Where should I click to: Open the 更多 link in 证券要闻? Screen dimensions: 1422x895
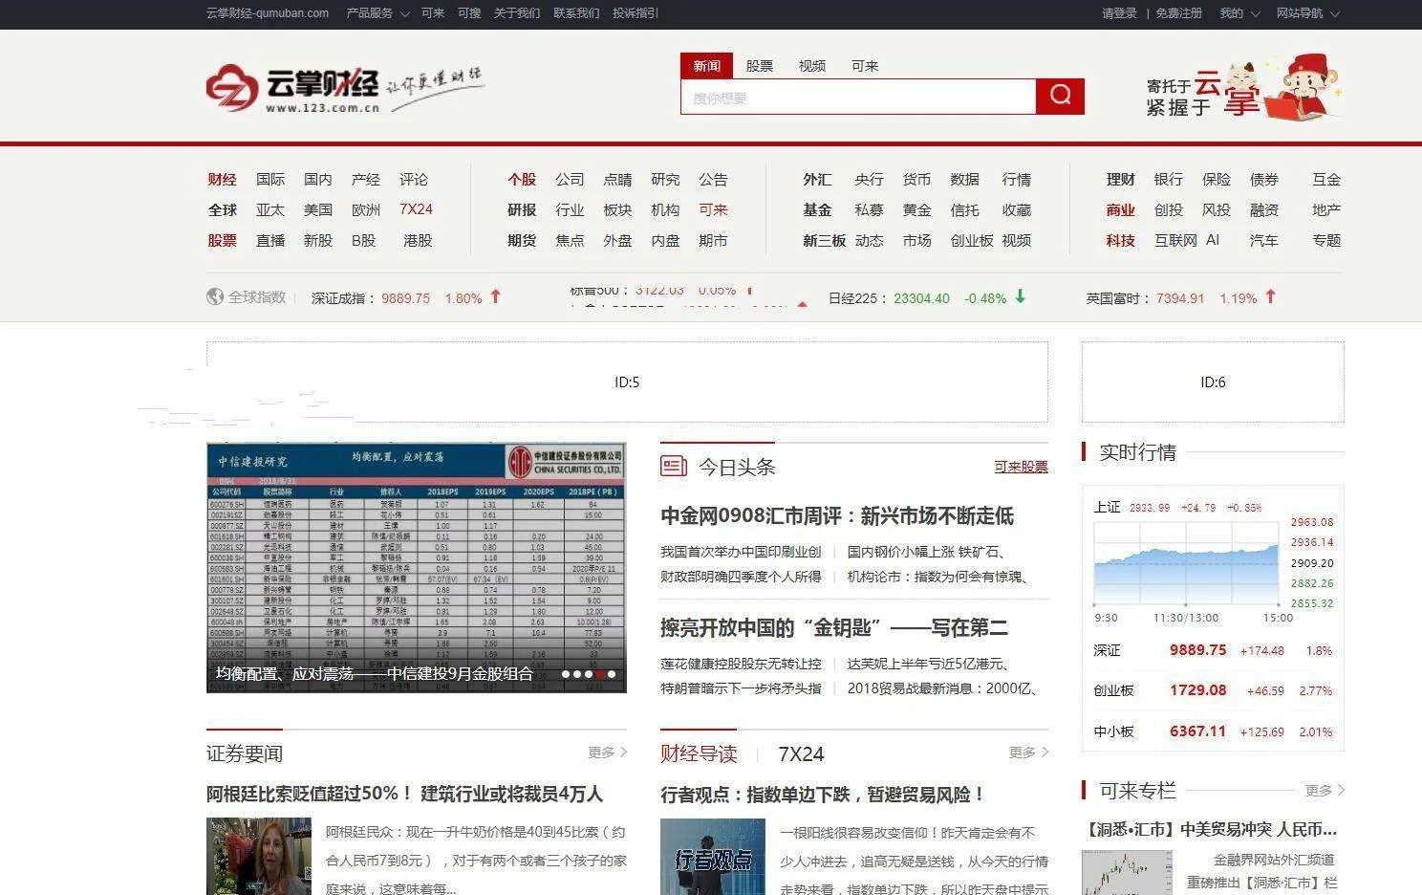click(607, 753)
